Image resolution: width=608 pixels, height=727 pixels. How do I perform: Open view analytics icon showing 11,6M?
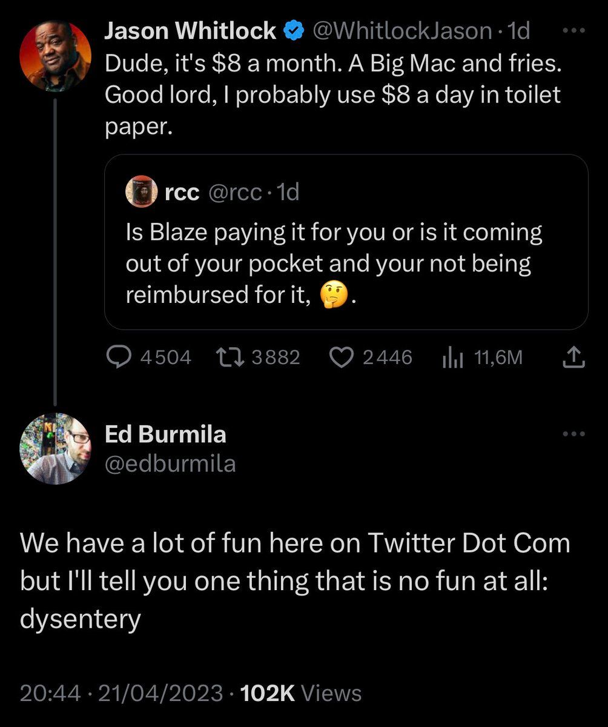452,358
